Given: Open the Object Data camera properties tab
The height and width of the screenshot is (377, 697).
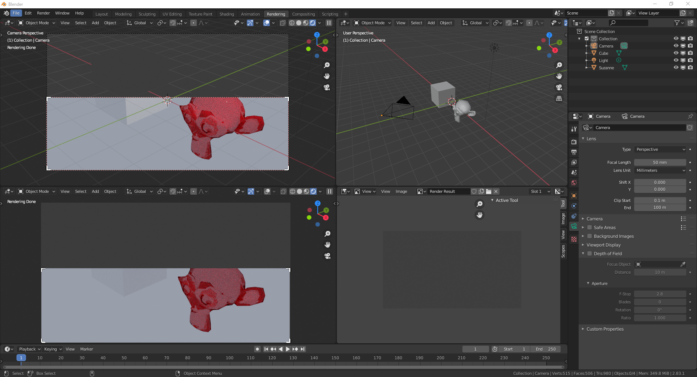Looking at the screenshot, I should click(x=574, y=226).
